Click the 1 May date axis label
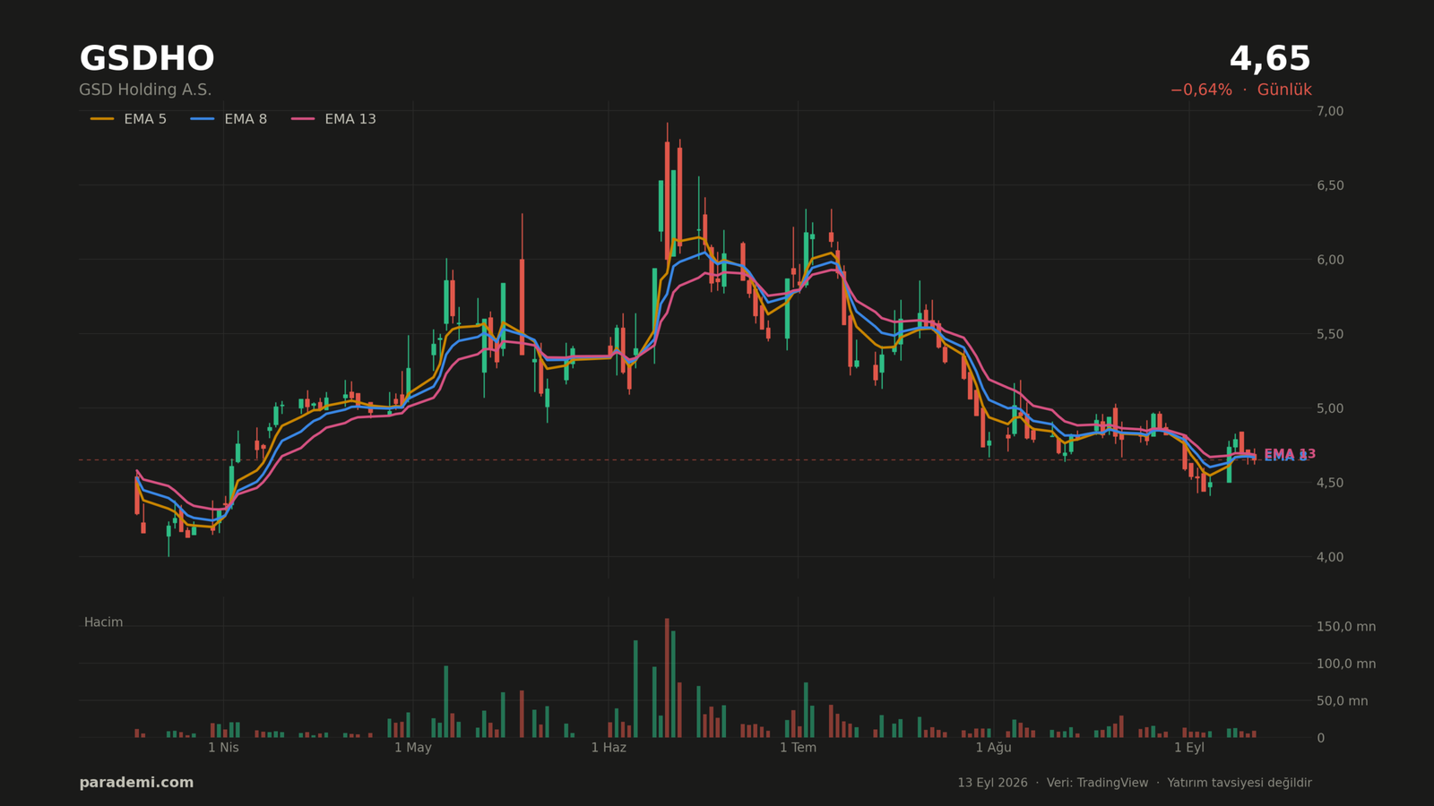Image resolution: width=1434 pixels, height=806 pixels. coord(413,748)
